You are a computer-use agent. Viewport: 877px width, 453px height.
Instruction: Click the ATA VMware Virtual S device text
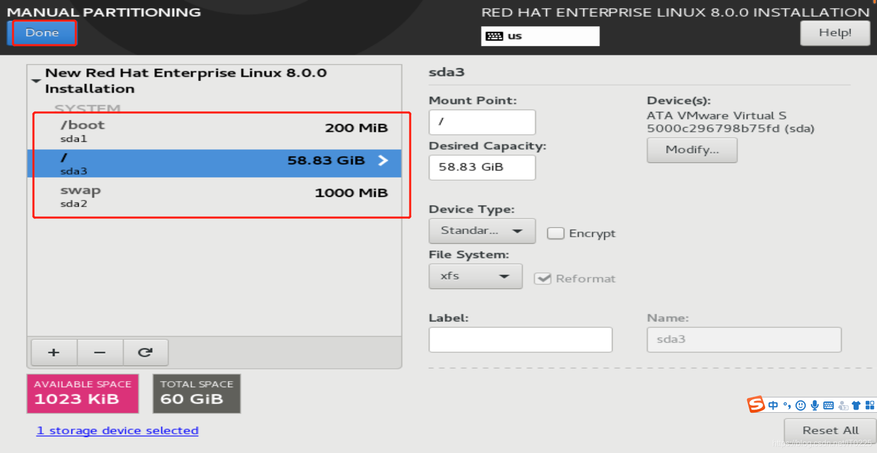(x=716, y=116)
